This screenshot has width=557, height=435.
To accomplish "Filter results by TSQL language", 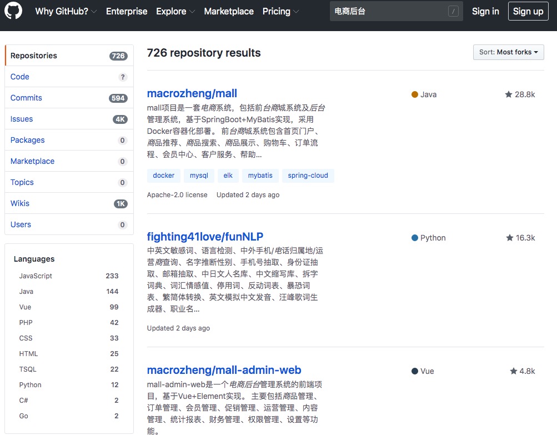I will pos(69,369).
